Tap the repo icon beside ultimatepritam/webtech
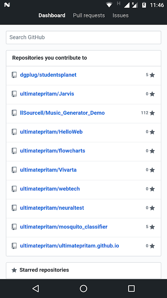The width and height of the screenshot is (167, 298). [x=14, y=189]
